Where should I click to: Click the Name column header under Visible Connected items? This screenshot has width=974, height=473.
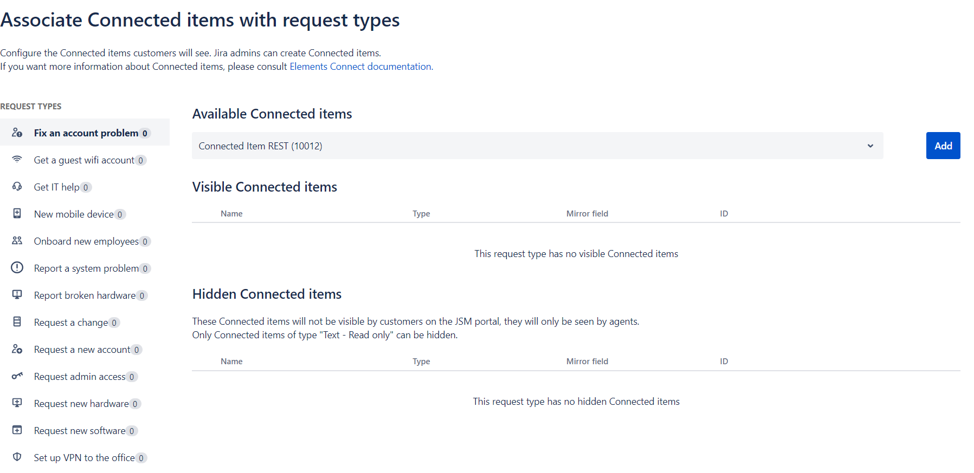pos(231,214)
